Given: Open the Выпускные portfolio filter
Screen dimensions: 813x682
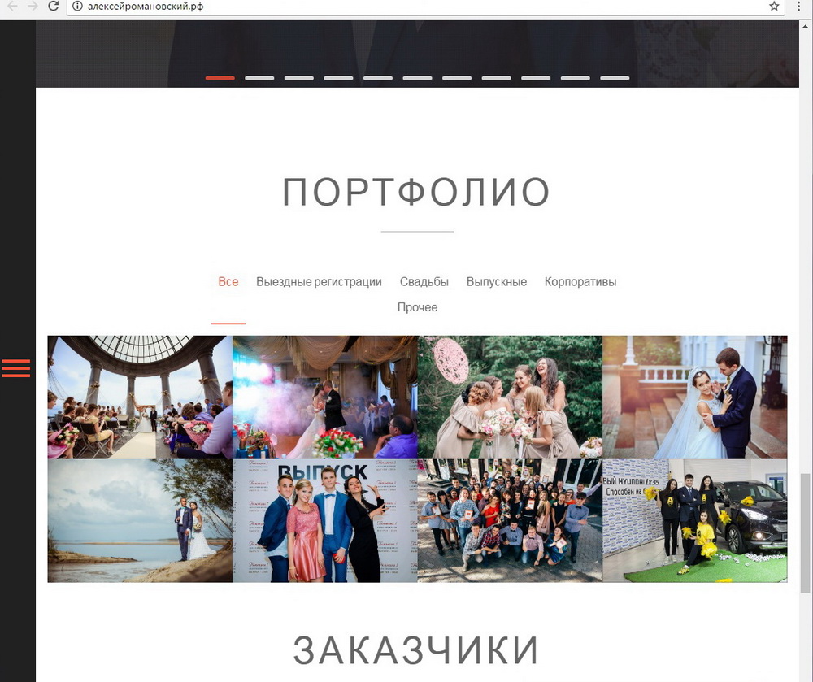Looking at the screenshot, I should (x=496, y=282).
